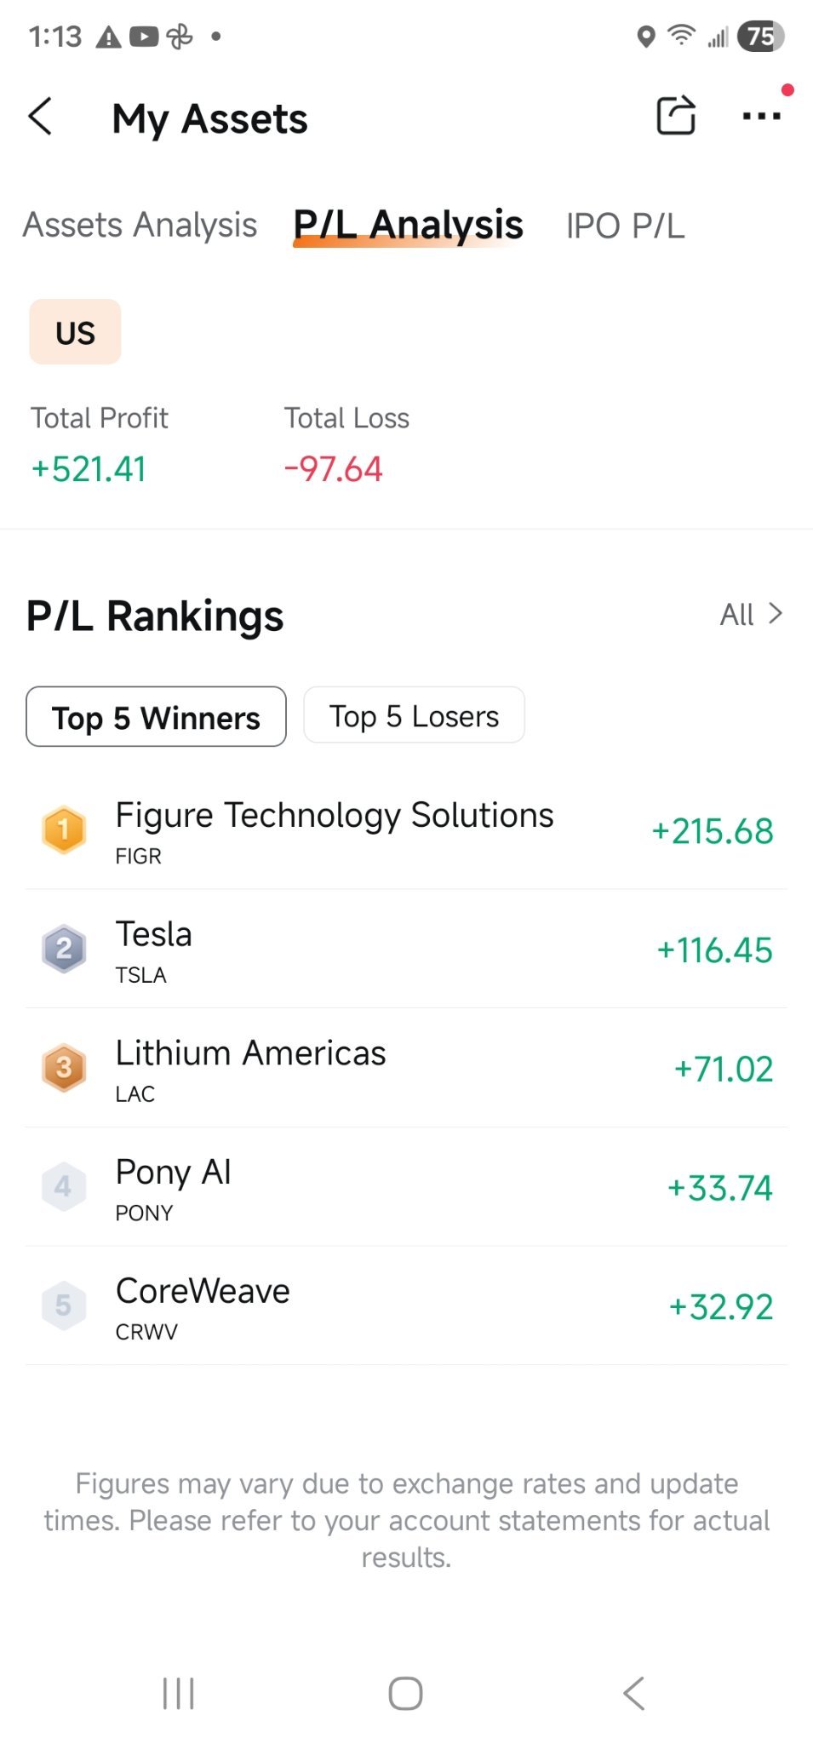Toggle to Top 5 Winners list

[x=156, y=717]
